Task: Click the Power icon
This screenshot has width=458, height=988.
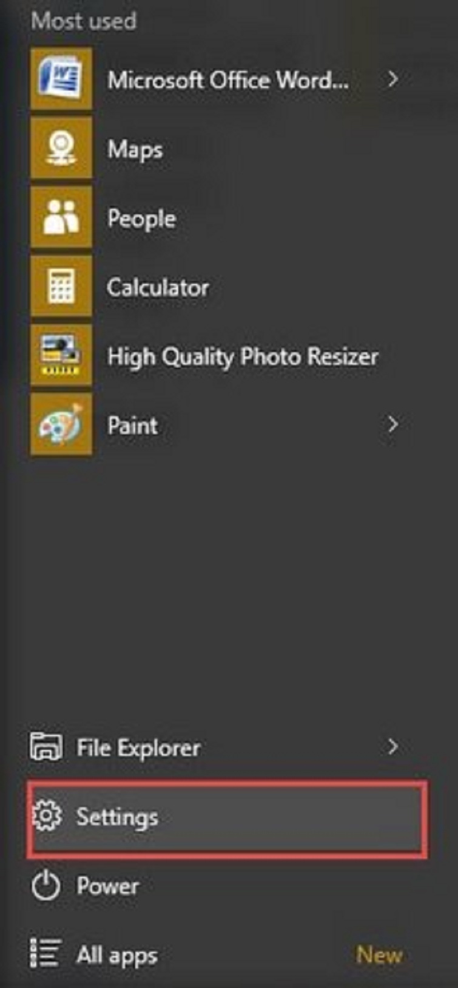Action: coord(45,886)
